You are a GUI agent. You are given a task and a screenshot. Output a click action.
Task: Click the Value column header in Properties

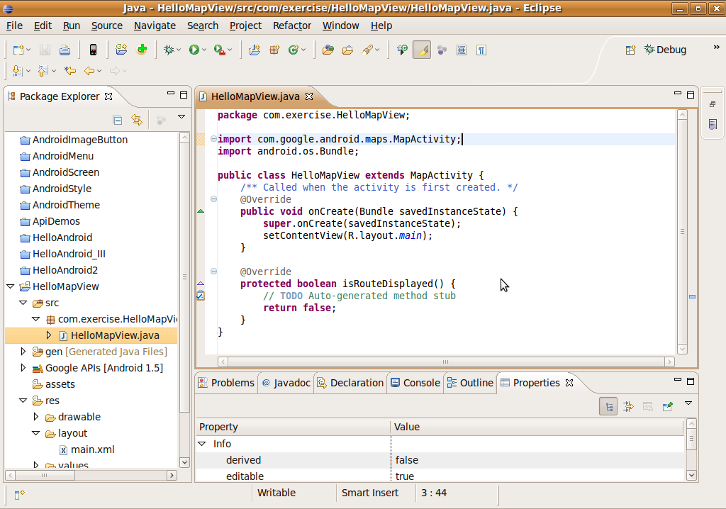(408, 427)
